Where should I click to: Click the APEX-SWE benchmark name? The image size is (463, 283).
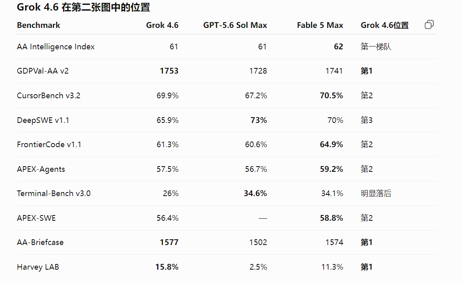pos(36,218)
